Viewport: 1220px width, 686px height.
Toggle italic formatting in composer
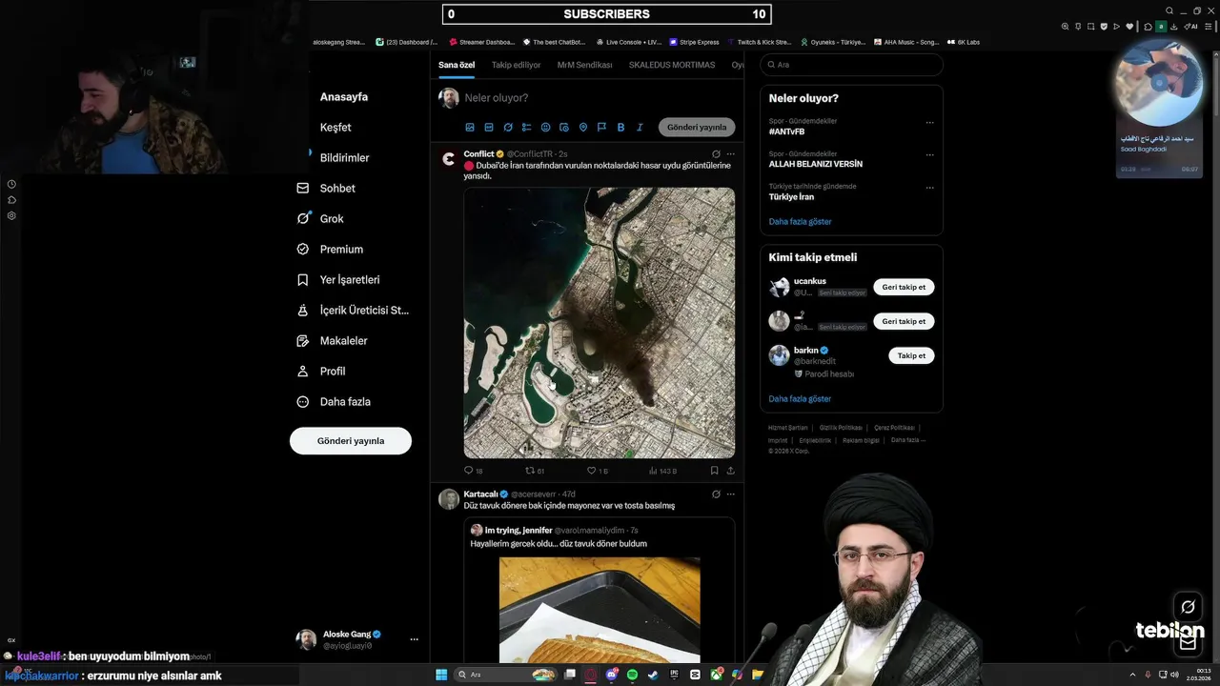640,128
